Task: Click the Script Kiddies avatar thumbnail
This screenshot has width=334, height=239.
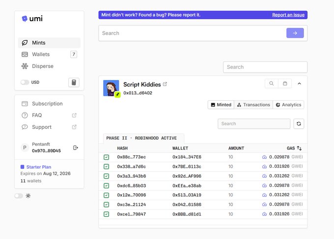Action: click(x=111, y=88)
